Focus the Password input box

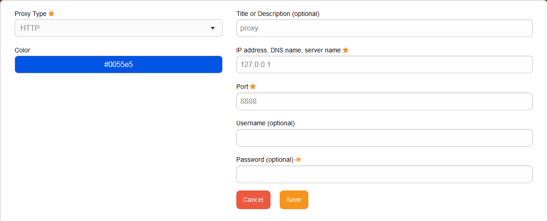(x=385, y=174)
